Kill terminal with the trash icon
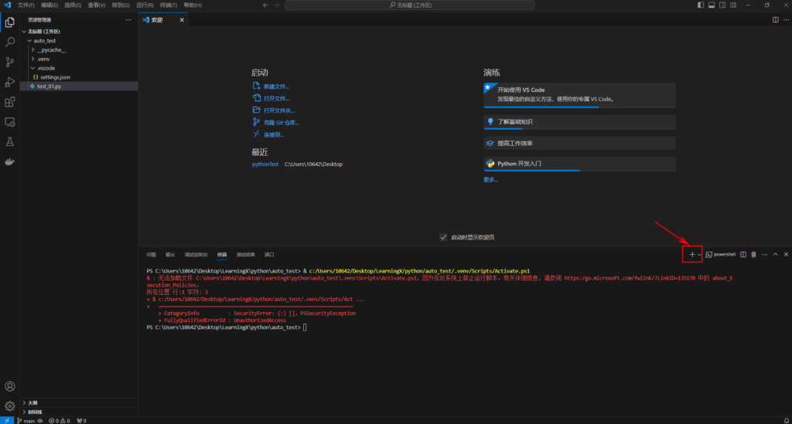 753,254
